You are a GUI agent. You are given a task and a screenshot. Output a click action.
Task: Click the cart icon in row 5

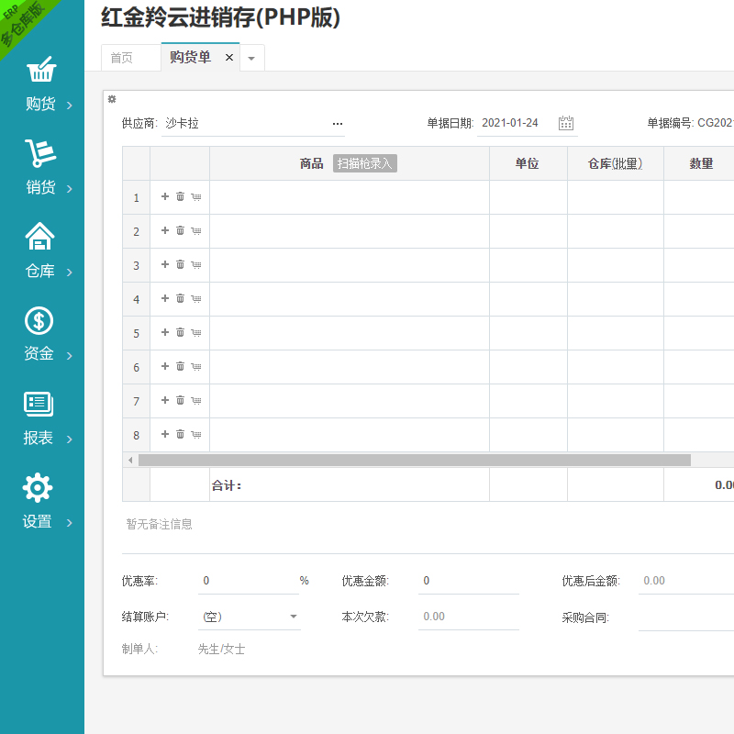(x=196, y=332)
